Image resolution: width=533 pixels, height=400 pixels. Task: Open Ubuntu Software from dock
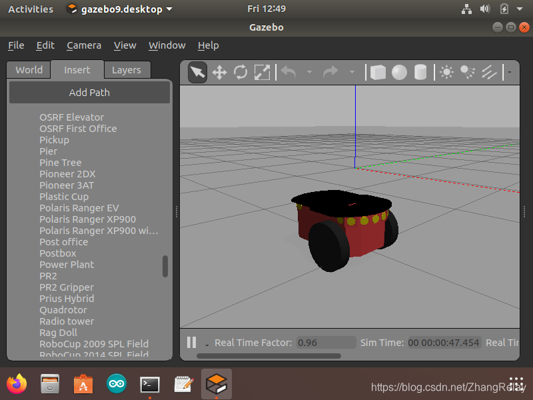[83, 384]
